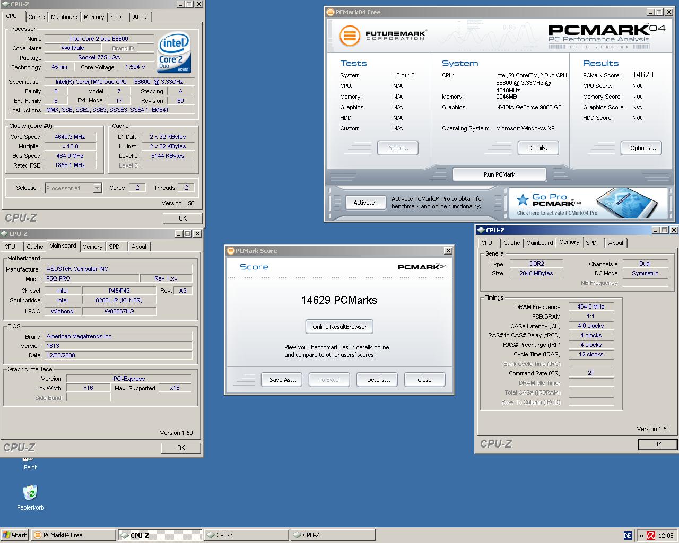Close the PCMark Score dialog with X
Image resolution: width=679 pixels, height=543 pixels.
(x=448, y=251)
